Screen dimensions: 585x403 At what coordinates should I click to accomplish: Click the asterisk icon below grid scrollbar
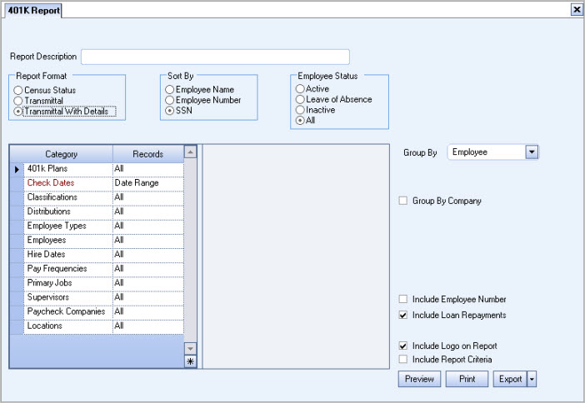(x=190, y=361)
